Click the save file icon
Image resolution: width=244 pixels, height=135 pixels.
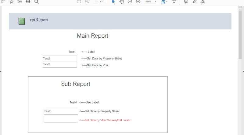coord(3,2)
